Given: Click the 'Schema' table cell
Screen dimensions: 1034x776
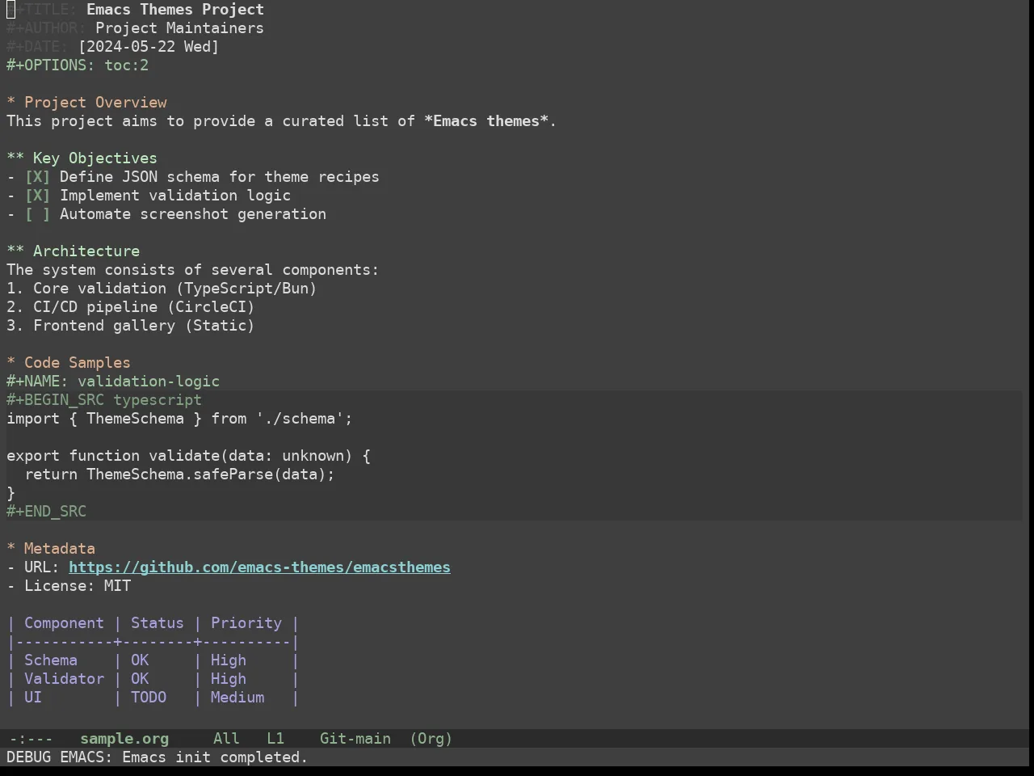Looking at the screenshot, I should 51,660.
